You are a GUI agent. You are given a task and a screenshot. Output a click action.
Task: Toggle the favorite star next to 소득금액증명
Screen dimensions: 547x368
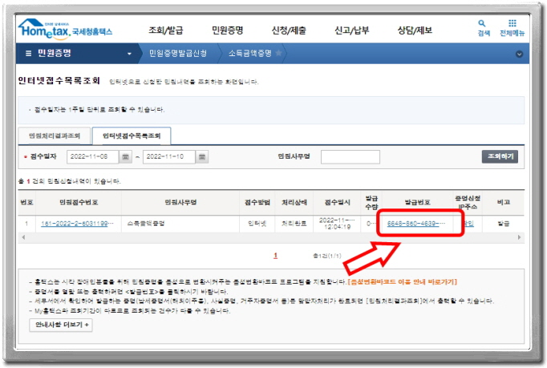[278, 53]
